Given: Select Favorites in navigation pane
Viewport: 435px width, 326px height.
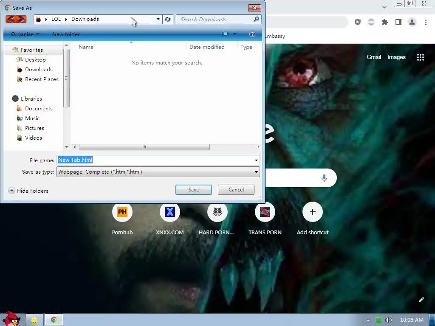Looking at the screenshot, I should 31,50.
